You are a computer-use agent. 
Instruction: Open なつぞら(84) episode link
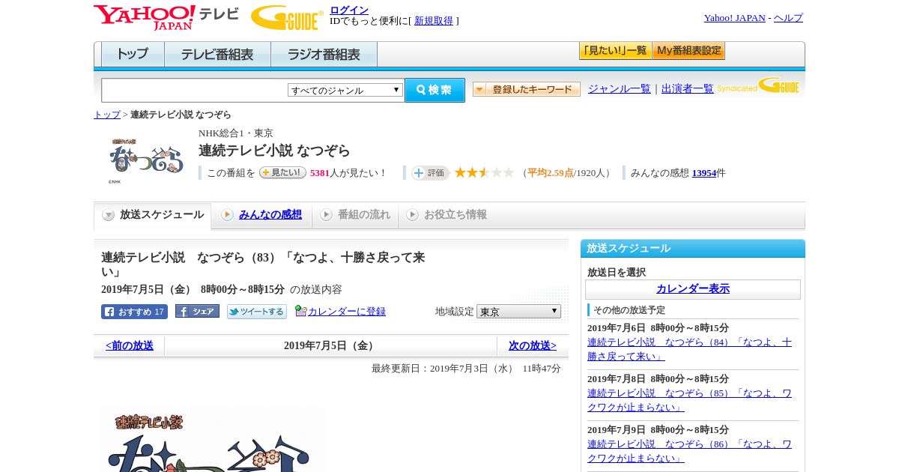point(689,349)
